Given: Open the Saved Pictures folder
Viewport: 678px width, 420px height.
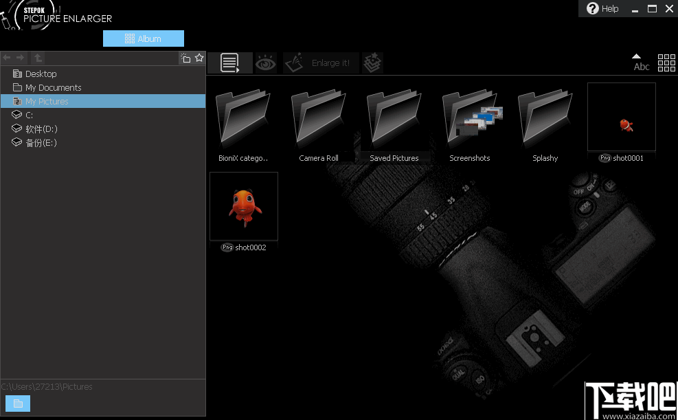Looking at the screenshot, I should [x=394, y=124].
